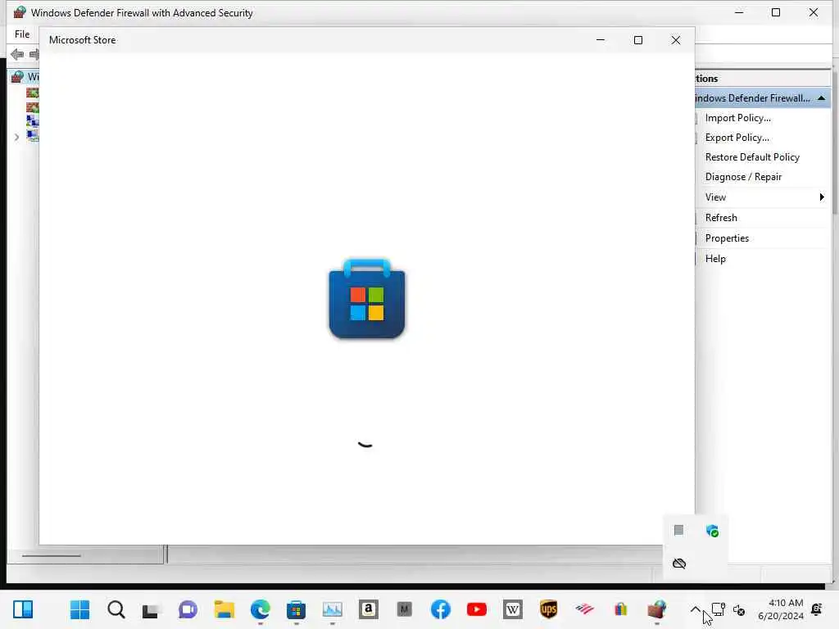
Task: Open muted volume tray icon
Action: [x=739, y=609]
